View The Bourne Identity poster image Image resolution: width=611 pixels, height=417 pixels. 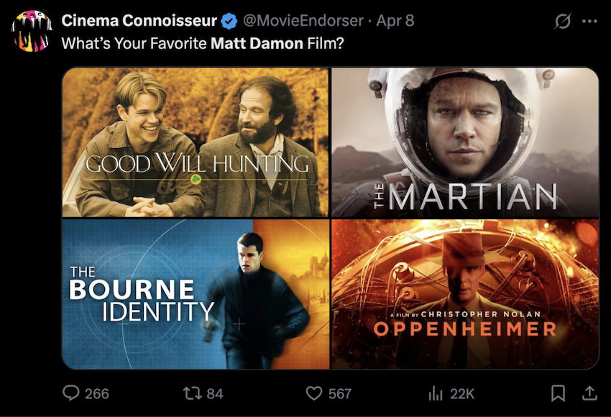(196, 294)
